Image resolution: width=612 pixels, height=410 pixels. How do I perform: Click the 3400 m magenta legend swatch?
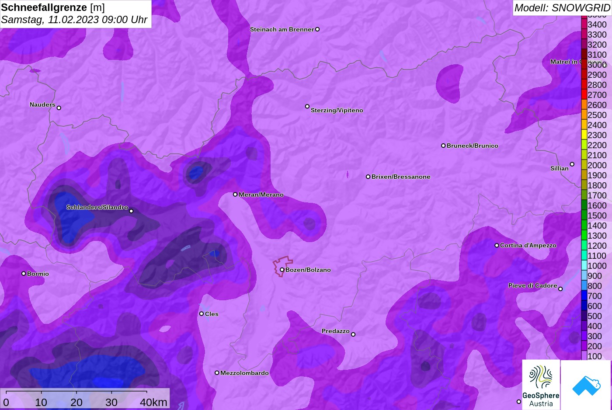click(584, 24)
